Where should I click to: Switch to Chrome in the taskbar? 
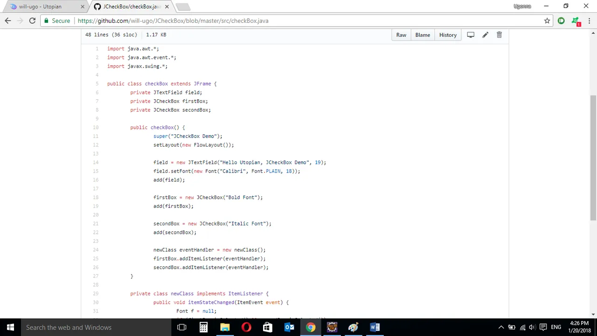pyautogui.click(x=311, y=327)
